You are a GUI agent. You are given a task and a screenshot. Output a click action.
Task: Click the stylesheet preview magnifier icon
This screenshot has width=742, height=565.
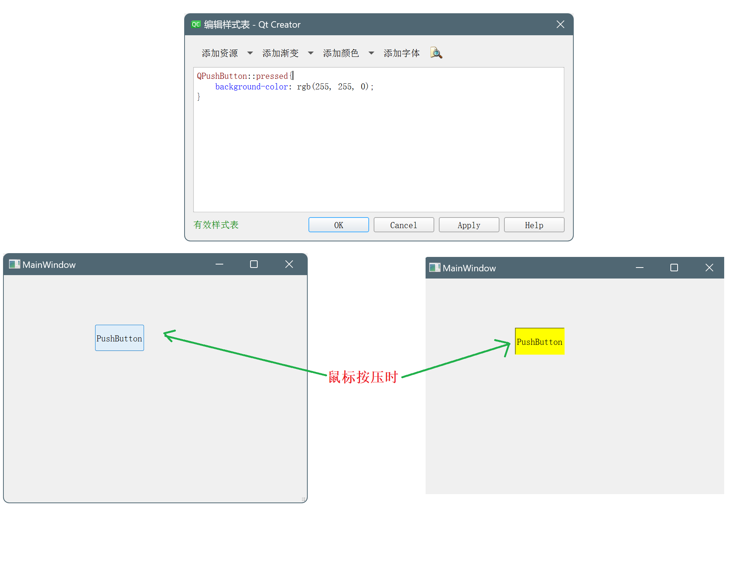tap(436, 53)
